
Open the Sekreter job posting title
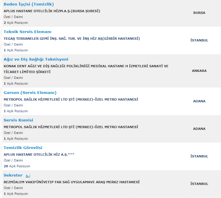coord(13,175)
